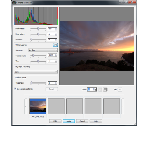Click the Pan crosshair icon
This screenshot has height=157, width=148.
[x=120, y=89]
